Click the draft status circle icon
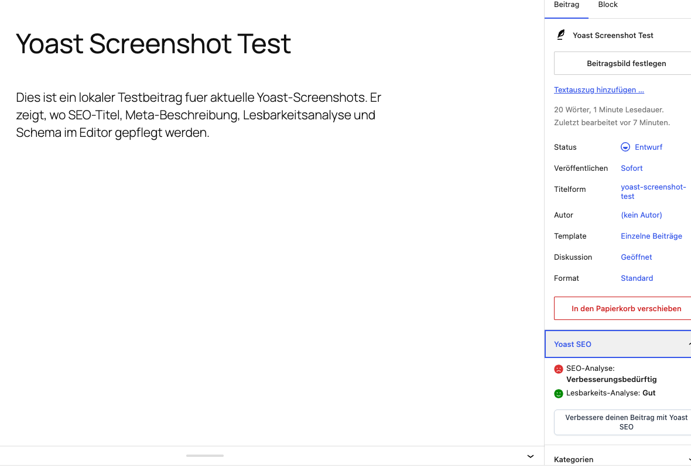The image size is (691, 468). pos(625,147)
